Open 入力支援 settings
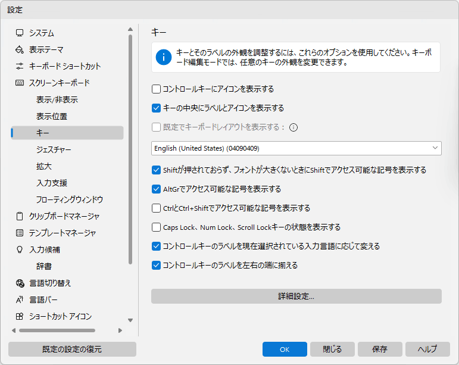Image resolution: width=459 pixels, height=365 pixels. [52, 183]
